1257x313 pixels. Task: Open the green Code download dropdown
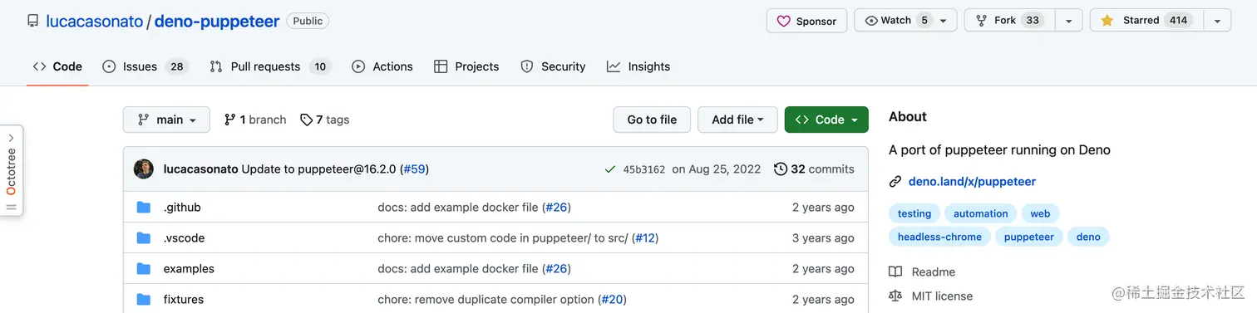(x=826, y=120)
